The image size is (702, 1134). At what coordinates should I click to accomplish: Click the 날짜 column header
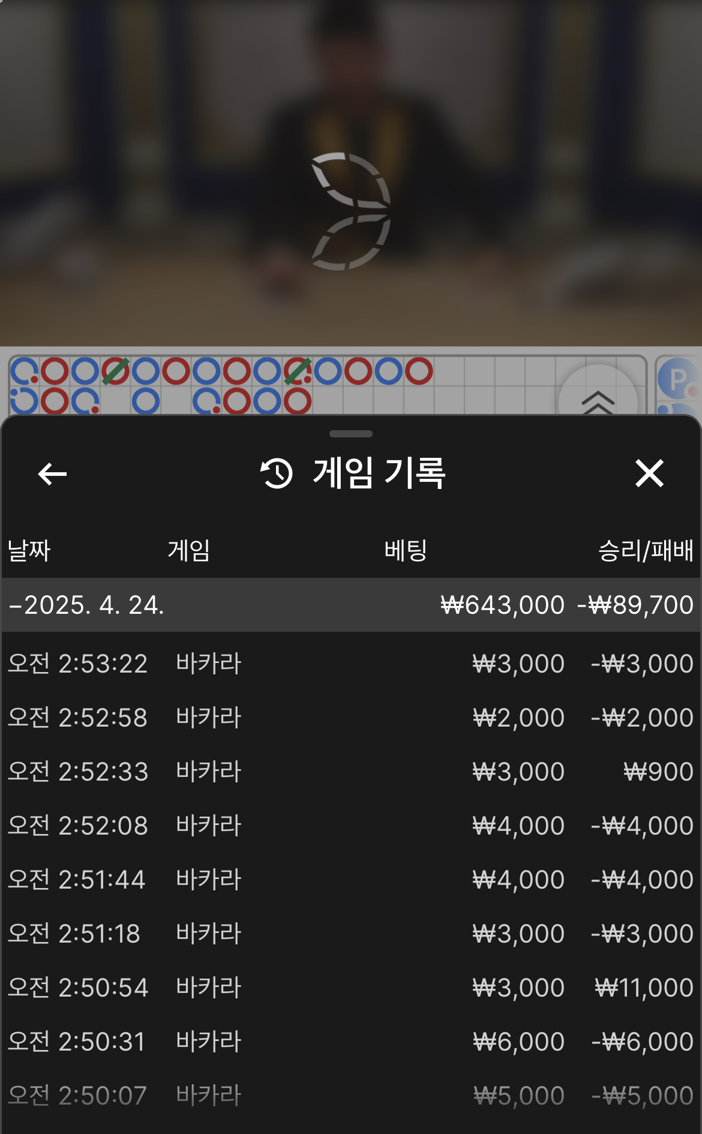[x=29, y=550]
